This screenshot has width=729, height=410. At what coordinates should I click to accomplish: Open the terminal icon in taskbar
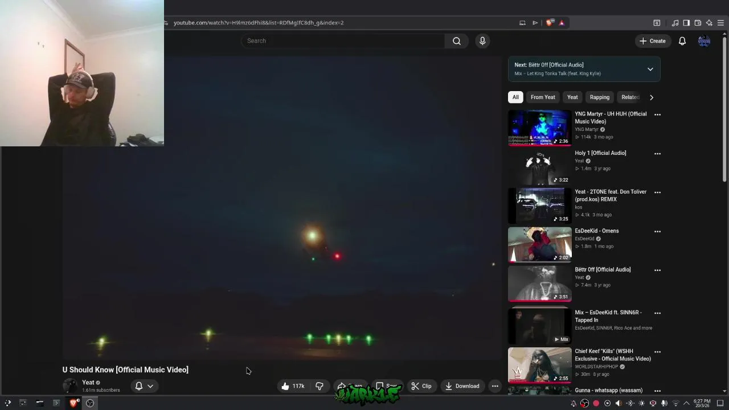tap(56, 403)
